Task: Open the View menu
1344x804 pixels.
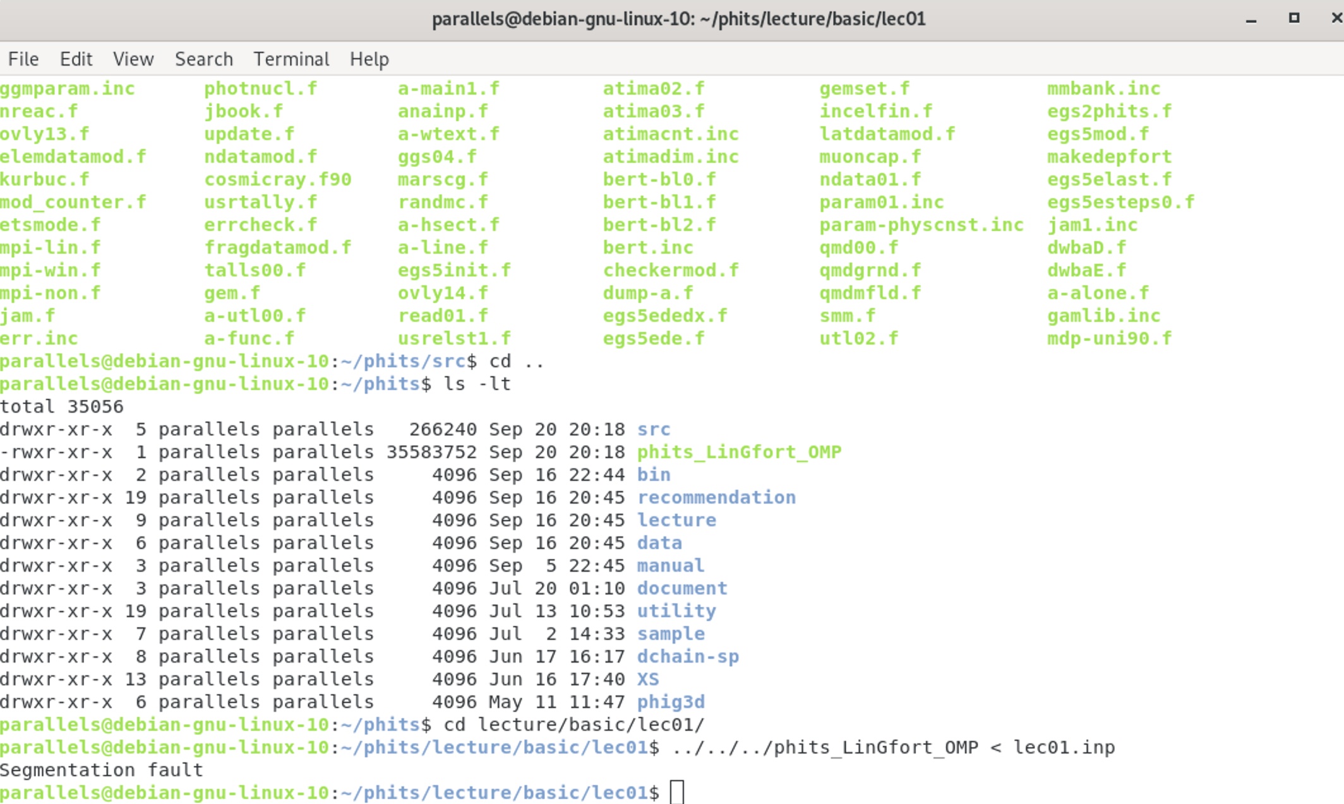Action: pyautogui.click(x=133, y=59)
